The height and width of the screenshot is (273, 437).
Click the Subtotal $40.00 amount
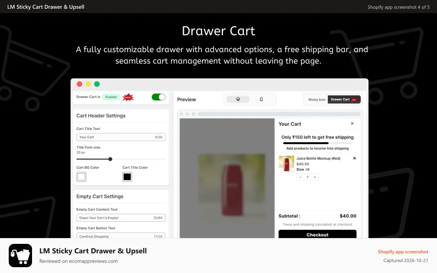coord(348,216)
